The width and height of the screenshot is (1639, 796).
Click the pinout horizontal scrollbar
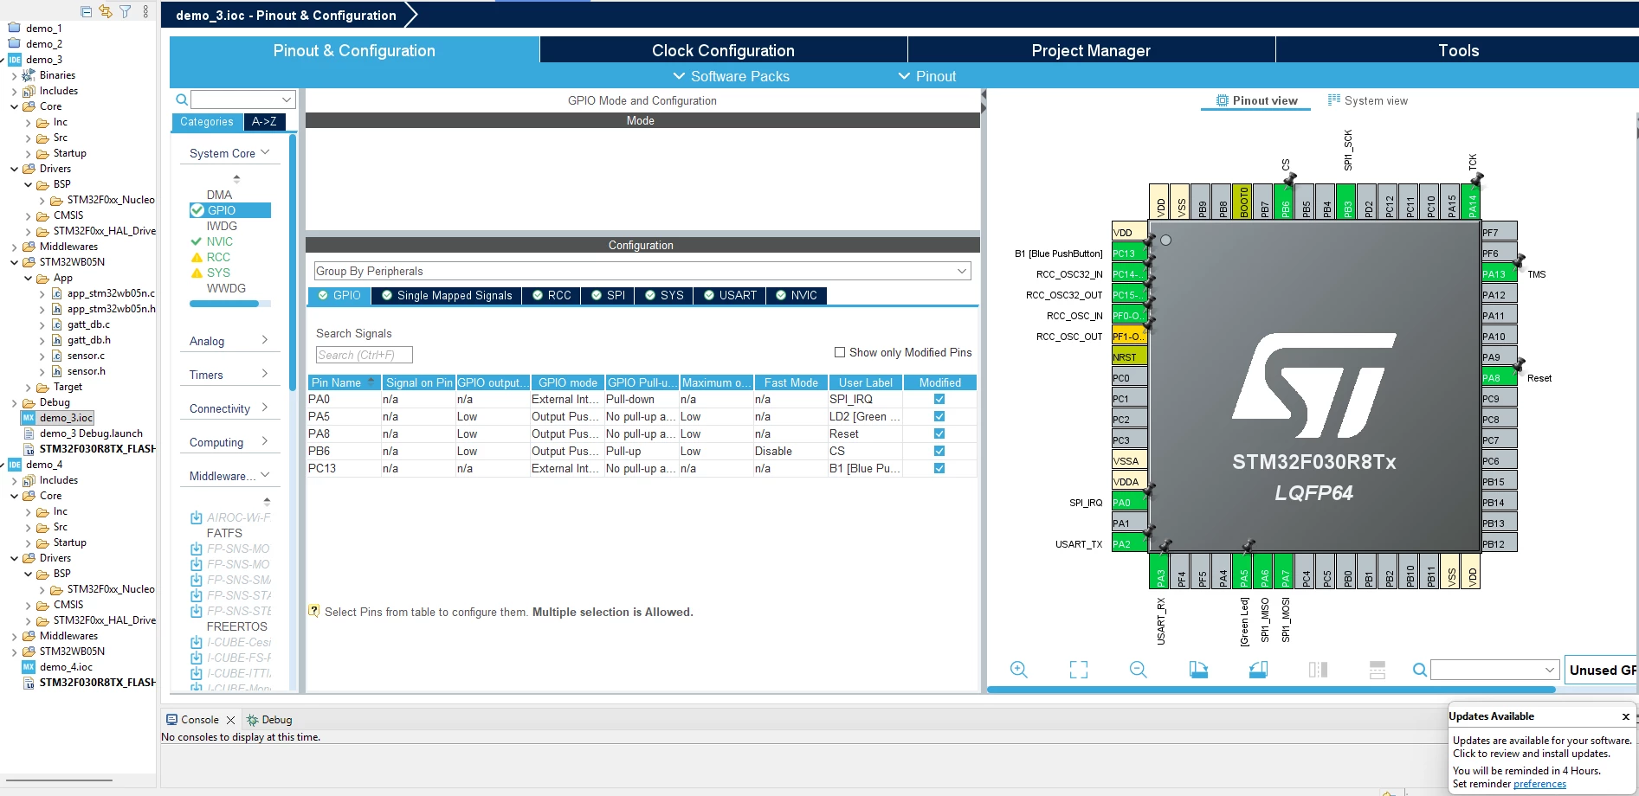(1271, 690)
